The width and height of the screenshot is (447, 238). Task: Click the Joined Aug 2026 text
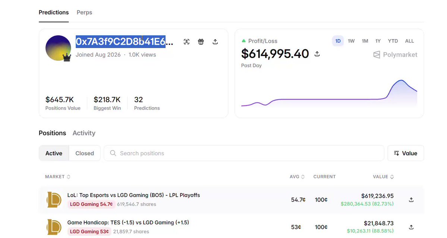point(98,55)
